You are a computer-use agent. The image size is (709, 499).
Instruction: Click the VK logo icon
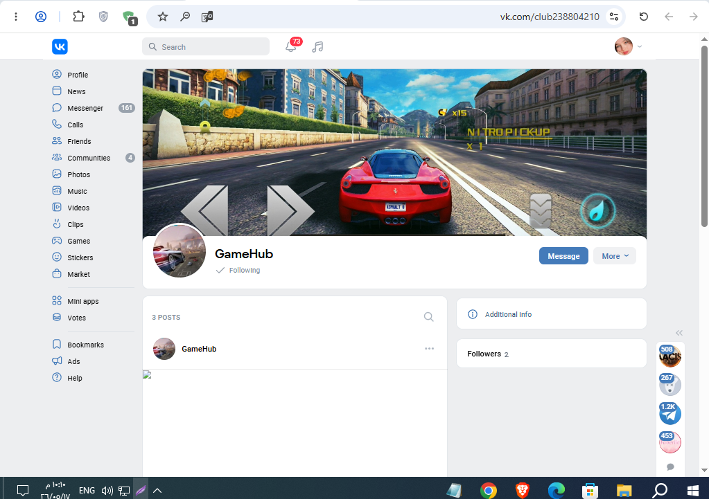[60, 46]
